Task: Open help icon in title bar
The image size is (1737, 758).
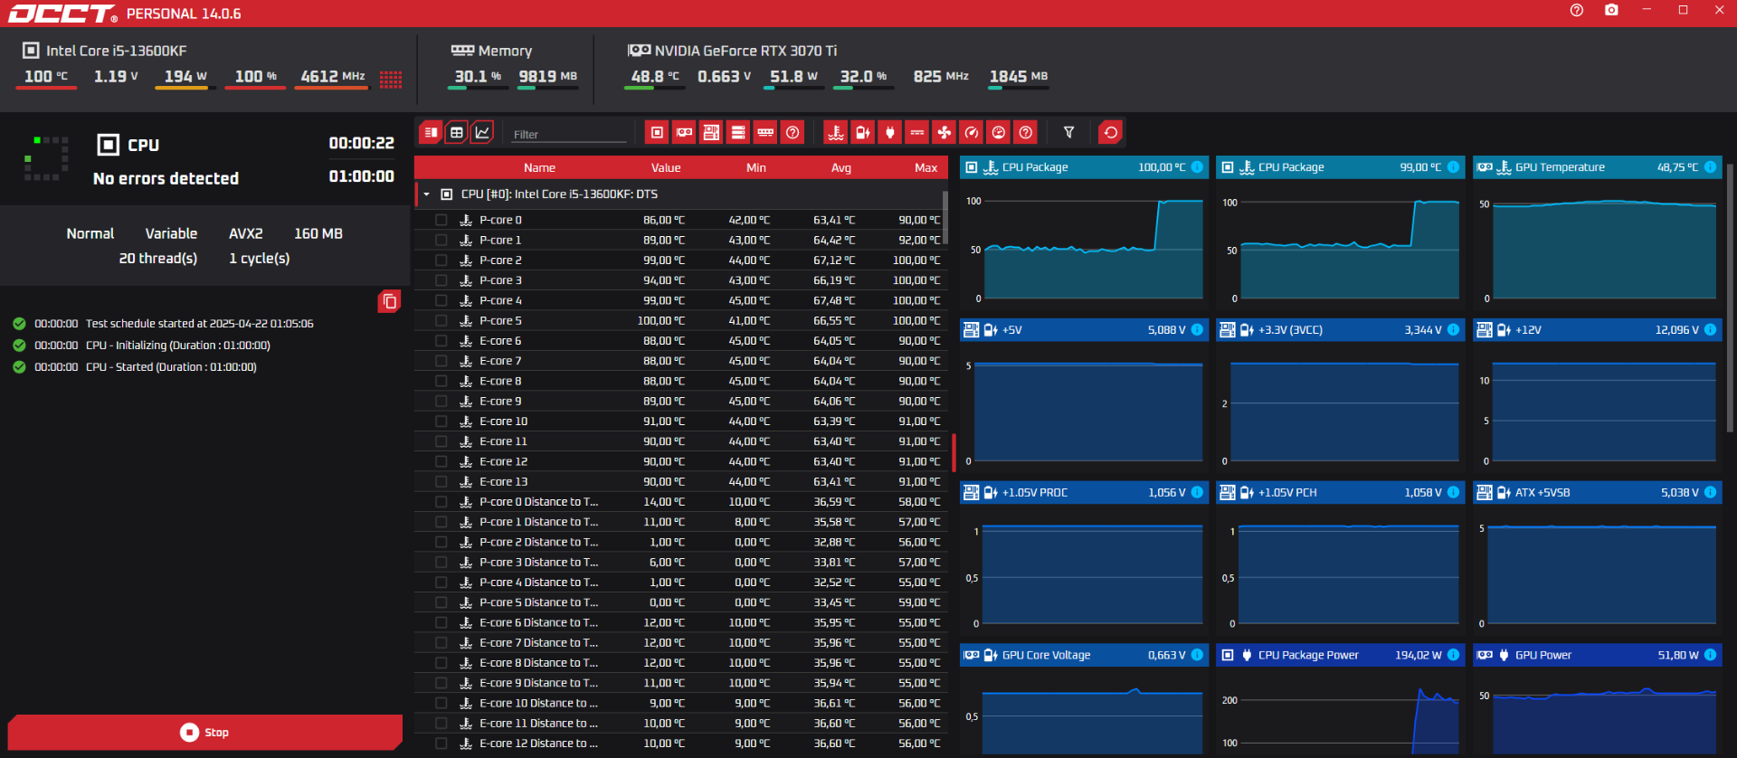Action: tap(1577, 10)
